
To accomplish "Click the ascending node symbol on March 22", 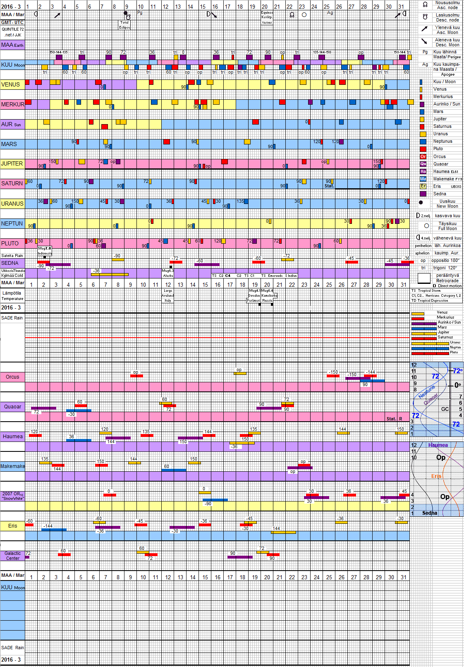I will tap(292, 15).
